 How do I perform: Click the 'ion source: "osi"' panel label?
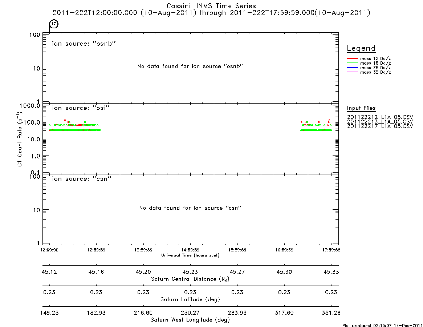pos(81,108)
